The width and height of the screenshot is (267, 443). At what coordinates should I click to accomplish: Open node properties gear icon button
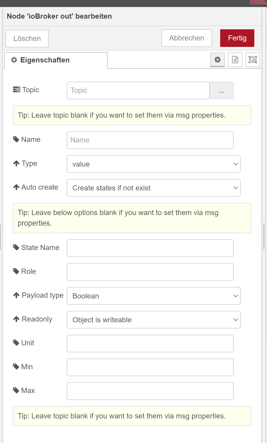click(218, 60)
